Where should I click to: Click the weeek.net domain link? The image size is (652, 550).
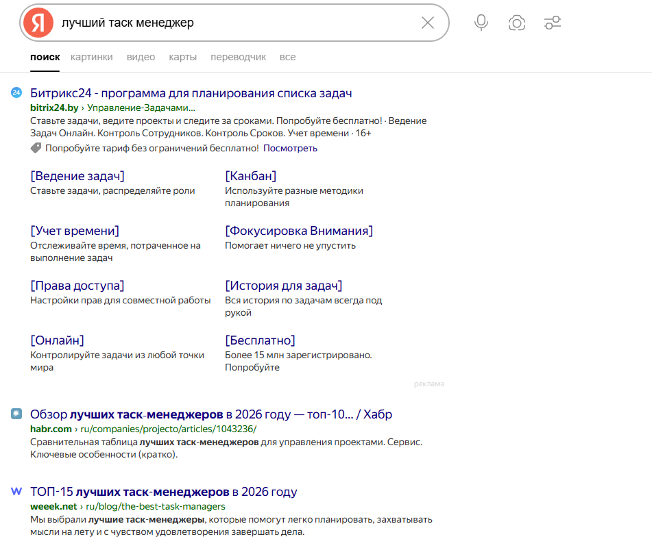point(53,507)
